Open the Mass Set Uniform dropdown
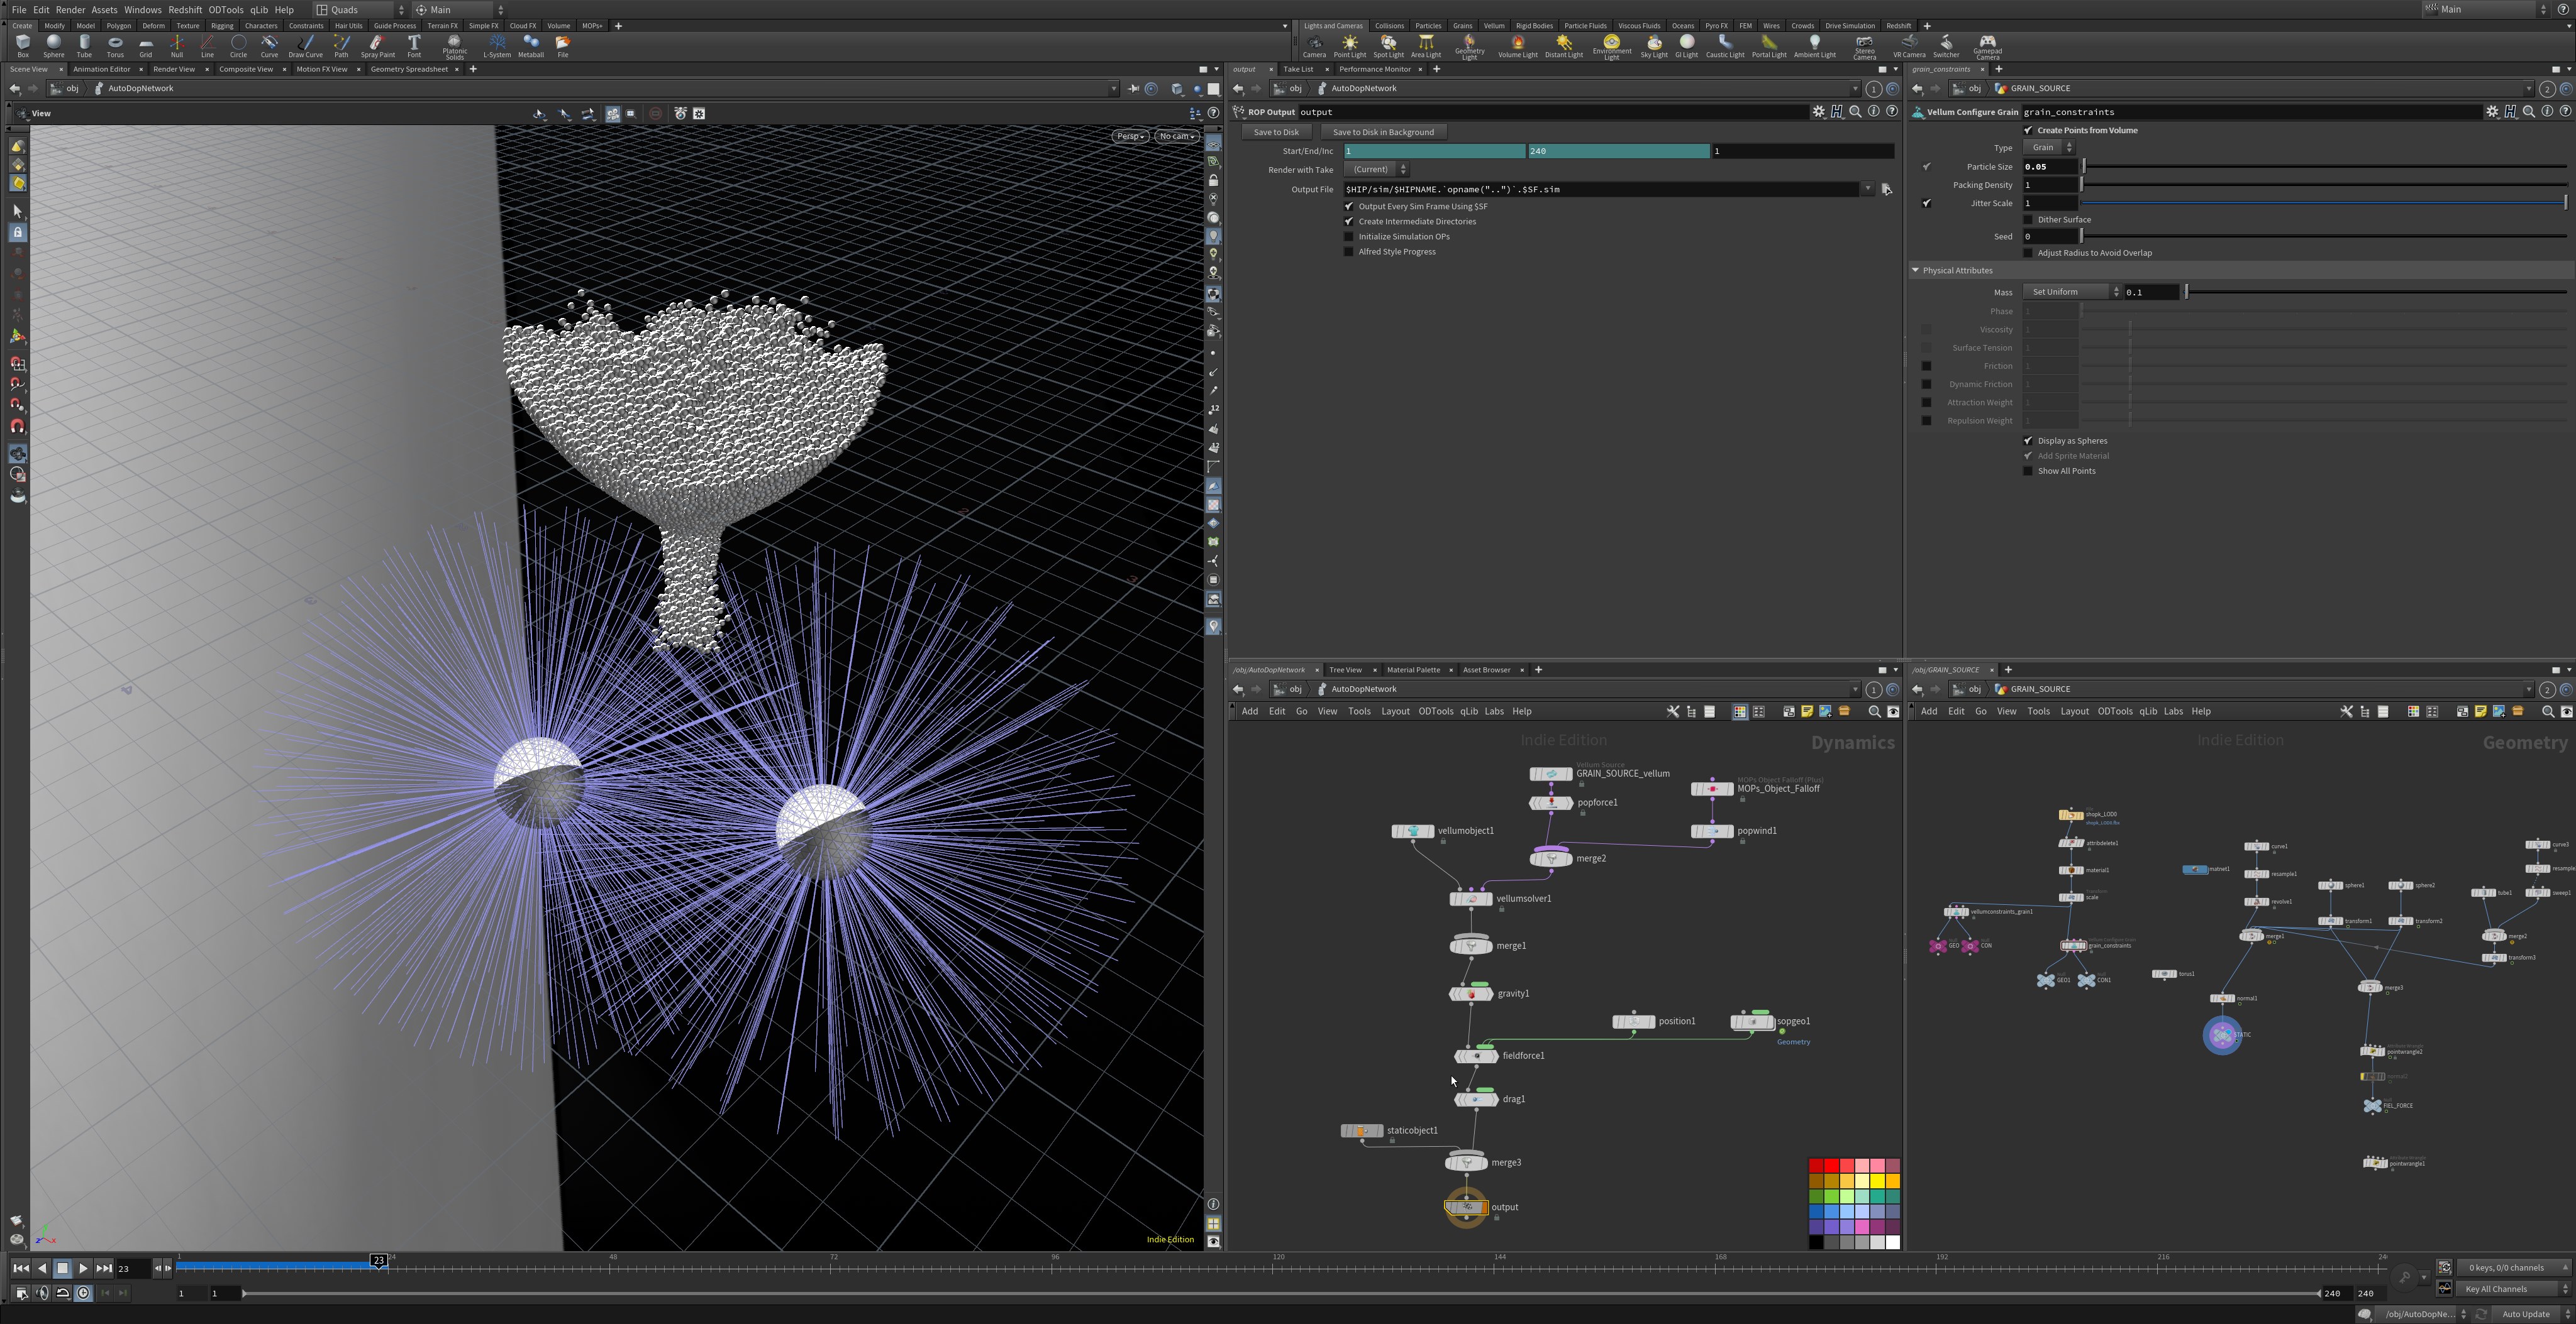Viewport: 2576px width, 1324px height. click(x=2071, y=292)
